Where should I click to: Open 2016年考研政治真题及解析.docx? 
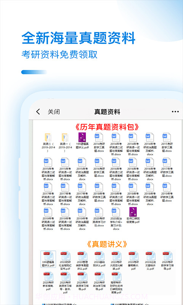pos(150,169)
